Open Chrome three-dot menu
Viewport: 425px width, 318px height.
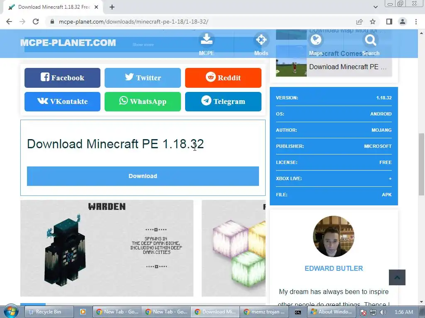[416, 22]
